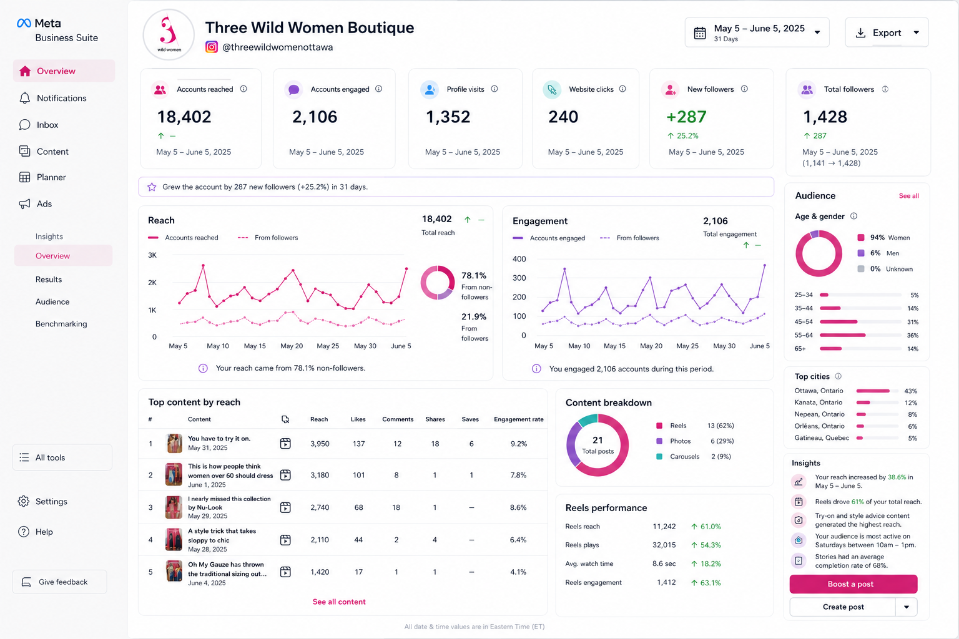
Task: Click info icon beside 'You engaged 2,106 accounts'
Action: pyautogui.click(x=536, y=369)
